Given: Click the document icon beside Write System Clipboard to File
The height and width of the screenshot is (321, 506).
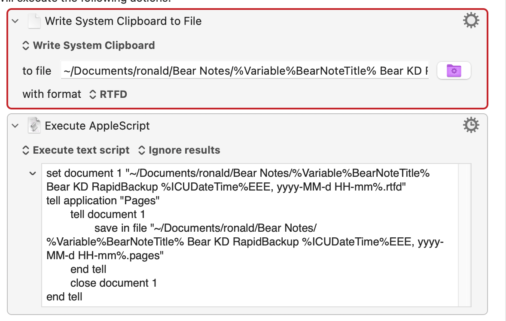Looking at the screenshot, I should 34,21.
